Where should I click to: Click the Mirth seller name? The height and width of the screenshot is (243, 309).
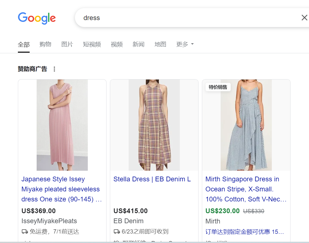213,221
